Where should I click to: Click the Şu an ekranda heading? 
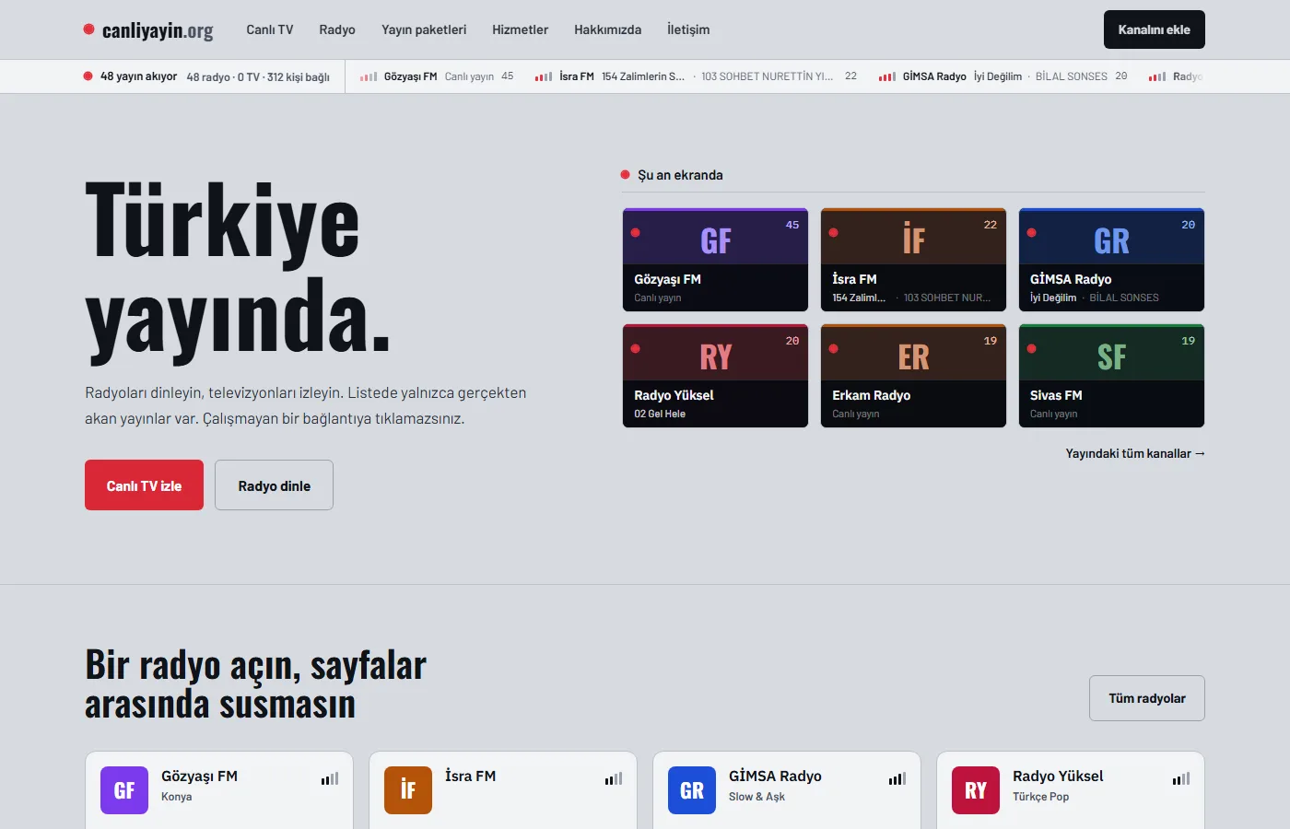coord(680,175)
